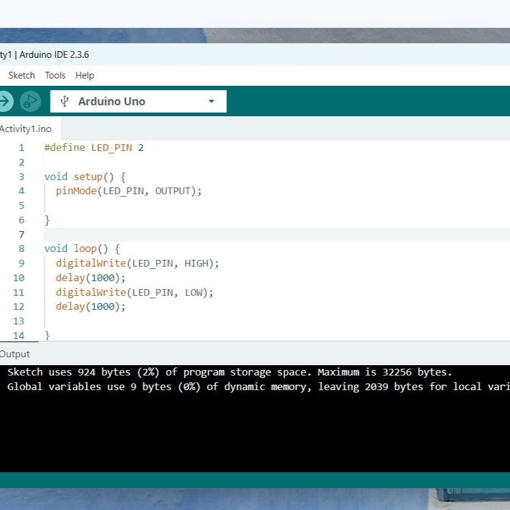Select the Start Debugging icon

[30, 101]
